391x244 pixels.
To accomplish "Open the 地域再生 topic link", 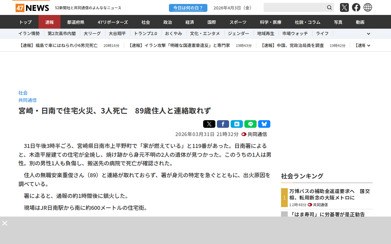I will click(x=266, y=34).
